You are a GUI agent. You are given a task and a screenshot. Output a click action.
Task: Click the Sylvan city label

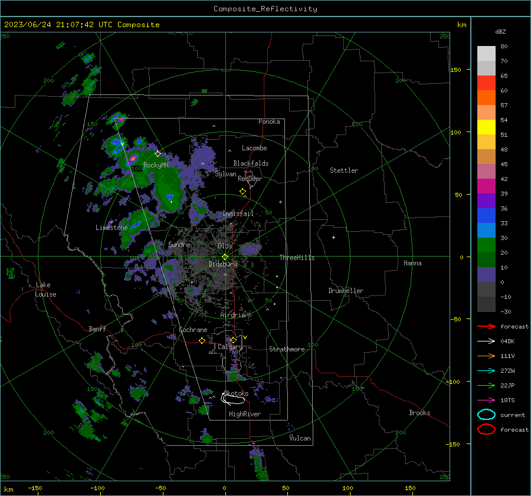point(225,174)
